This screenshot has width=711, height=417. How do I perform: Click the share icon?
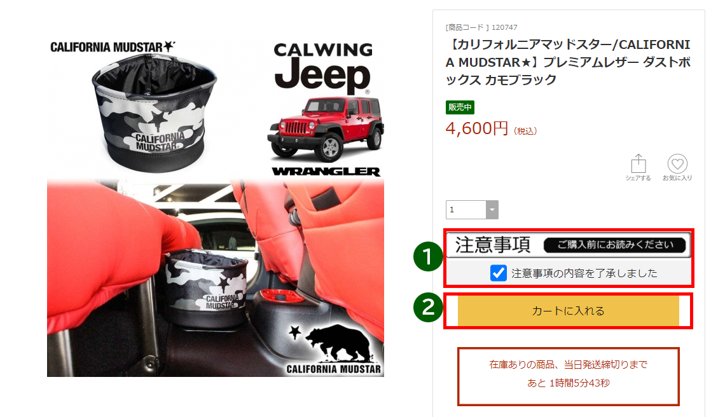point(638,163)
